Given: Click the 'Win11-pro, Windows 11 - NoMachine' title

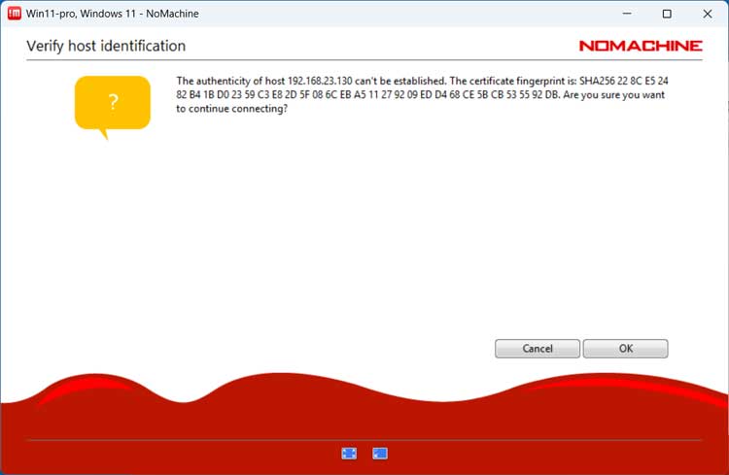Looking at the screenshot, I should point(113,14).
